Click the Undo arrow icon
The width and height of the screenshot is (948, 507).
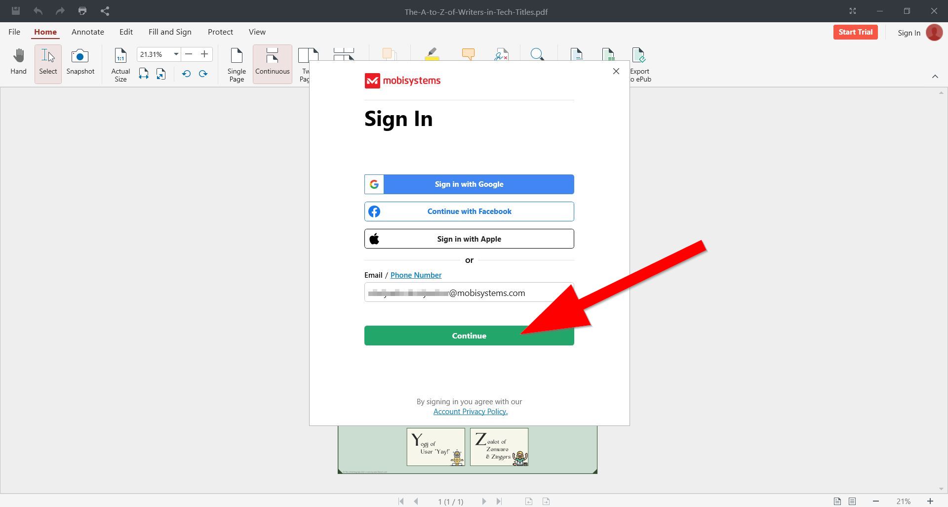(x=38, y=11)
